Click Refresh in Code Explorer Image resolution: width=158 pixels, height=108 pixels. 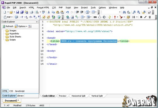point(8,26)
